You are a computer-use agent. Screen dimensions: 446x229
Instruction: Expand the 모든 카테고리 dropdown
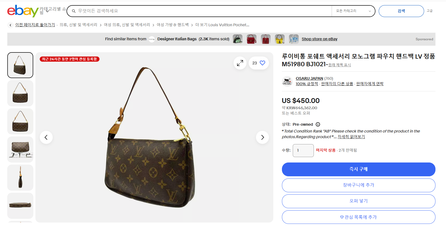point(353,11)
